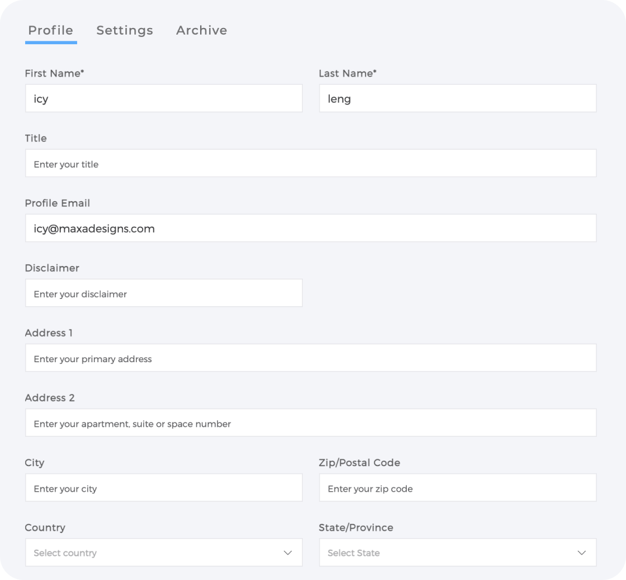This screenshot has height=580, width=626.
Task: Go to the Archive tab
Action: coord(201,30)
